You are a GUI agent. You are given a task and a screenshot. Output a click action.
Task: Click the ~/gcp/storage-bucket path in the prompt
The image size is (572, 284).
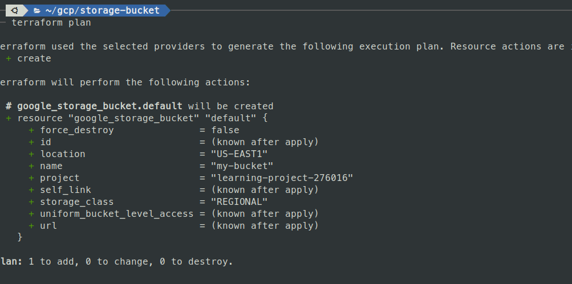point(102,10)
